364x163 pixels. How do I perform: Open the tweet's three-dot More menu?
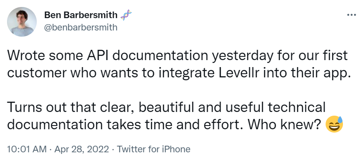352,15
